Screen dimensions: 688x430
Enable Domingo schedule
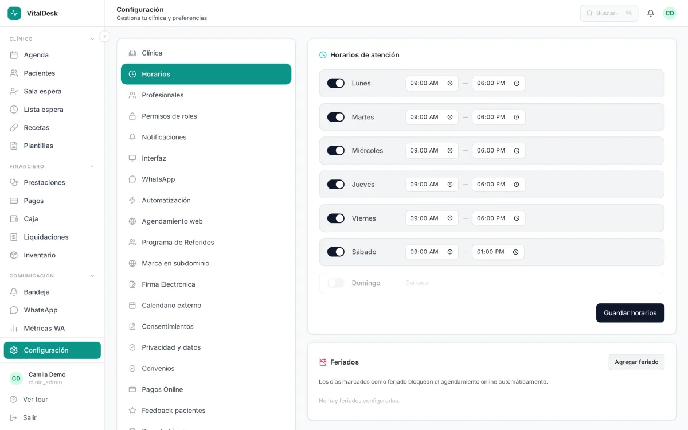pos(336,283)
